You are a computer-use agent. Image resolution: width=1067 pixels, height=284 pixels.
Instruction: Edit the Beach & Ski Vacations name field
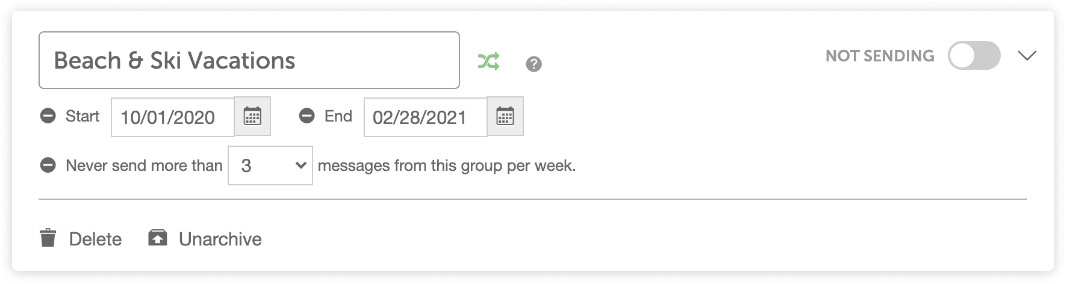(x=249, y=60)
